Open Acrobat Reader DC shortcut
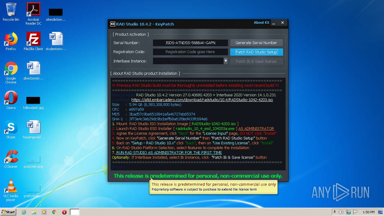Screen dimensions: 384x216 point(33,14)
